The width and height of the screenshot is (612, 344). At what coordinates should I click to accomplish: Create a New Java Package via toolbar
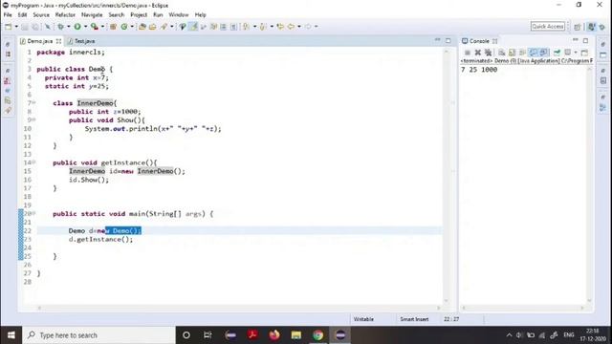(113, 27)
